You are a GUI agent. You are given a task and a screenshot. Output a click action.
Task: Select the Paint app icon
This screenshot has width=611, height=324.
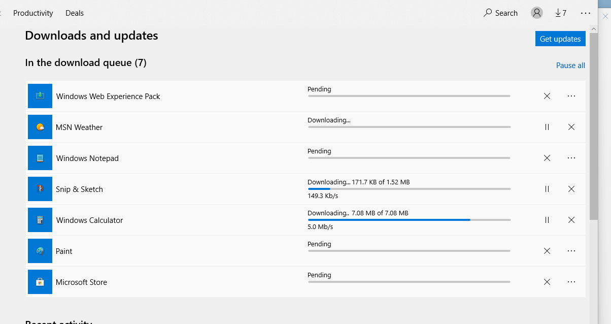tap(40, 251)
